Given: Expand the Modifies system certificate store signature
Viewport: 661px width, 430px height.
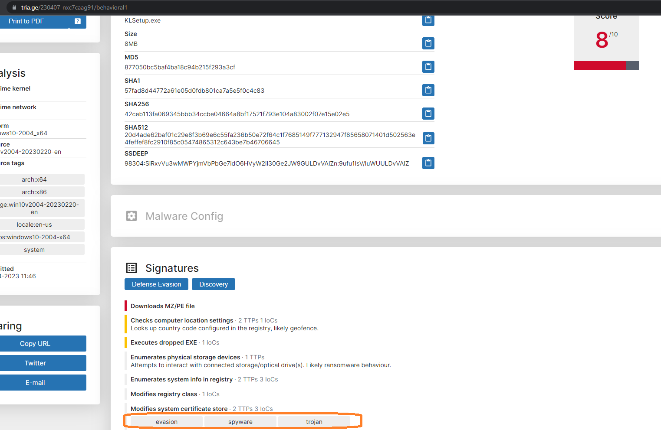Looking at the screenshot, I should tap(179, 409).
